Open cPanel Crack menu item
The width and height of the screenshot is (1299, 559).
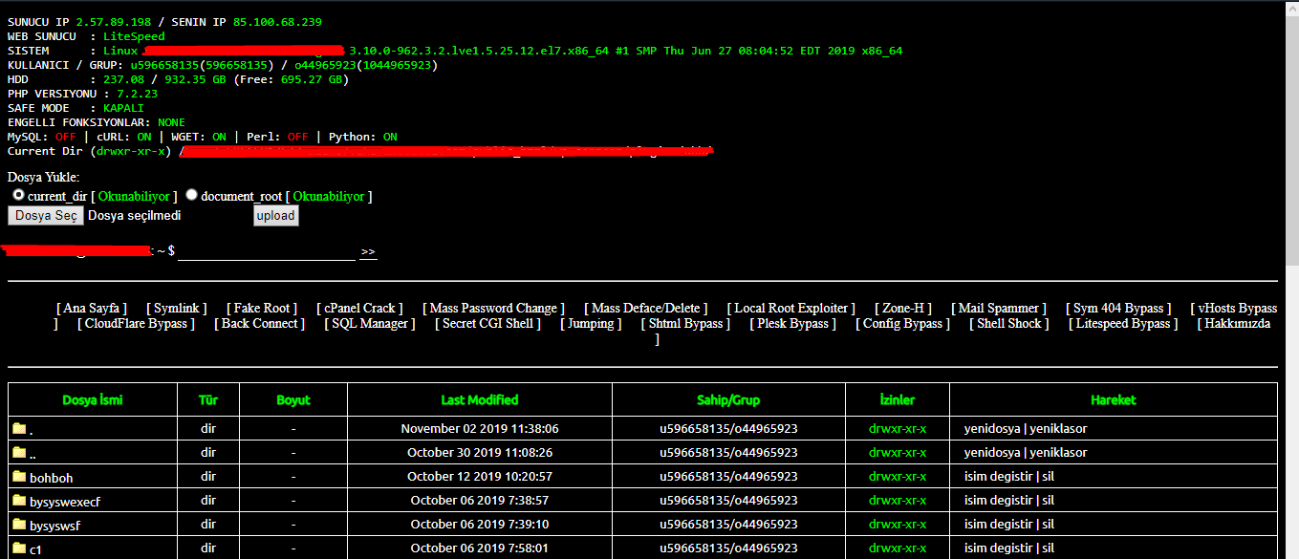pyautogui.click(x=359, y=309)
